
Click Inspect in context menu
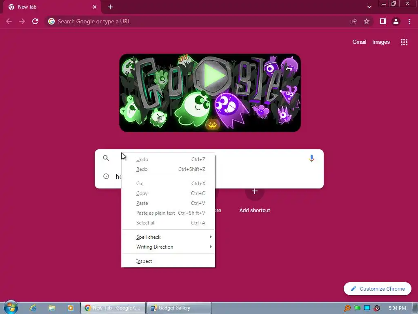click(x=168, y=261)
